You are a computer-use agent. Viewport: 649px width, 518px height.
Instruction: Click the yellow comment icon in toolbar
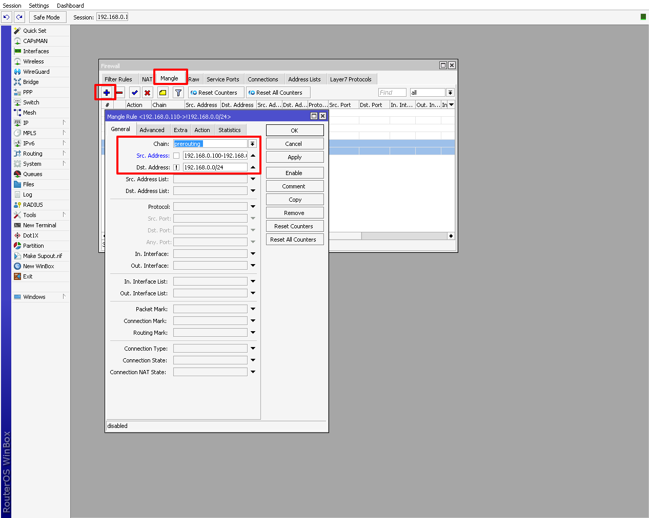pyautogui.click(x=163, y=93)
